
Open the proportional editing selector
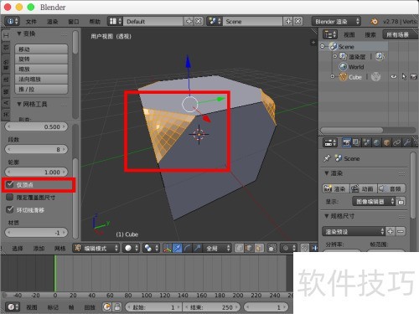tap(288, 248)
